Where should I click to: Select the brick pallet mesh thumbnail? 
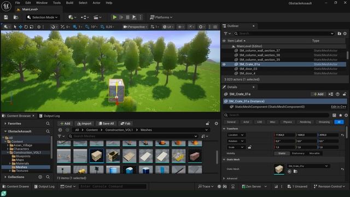[x=195, y=155]
